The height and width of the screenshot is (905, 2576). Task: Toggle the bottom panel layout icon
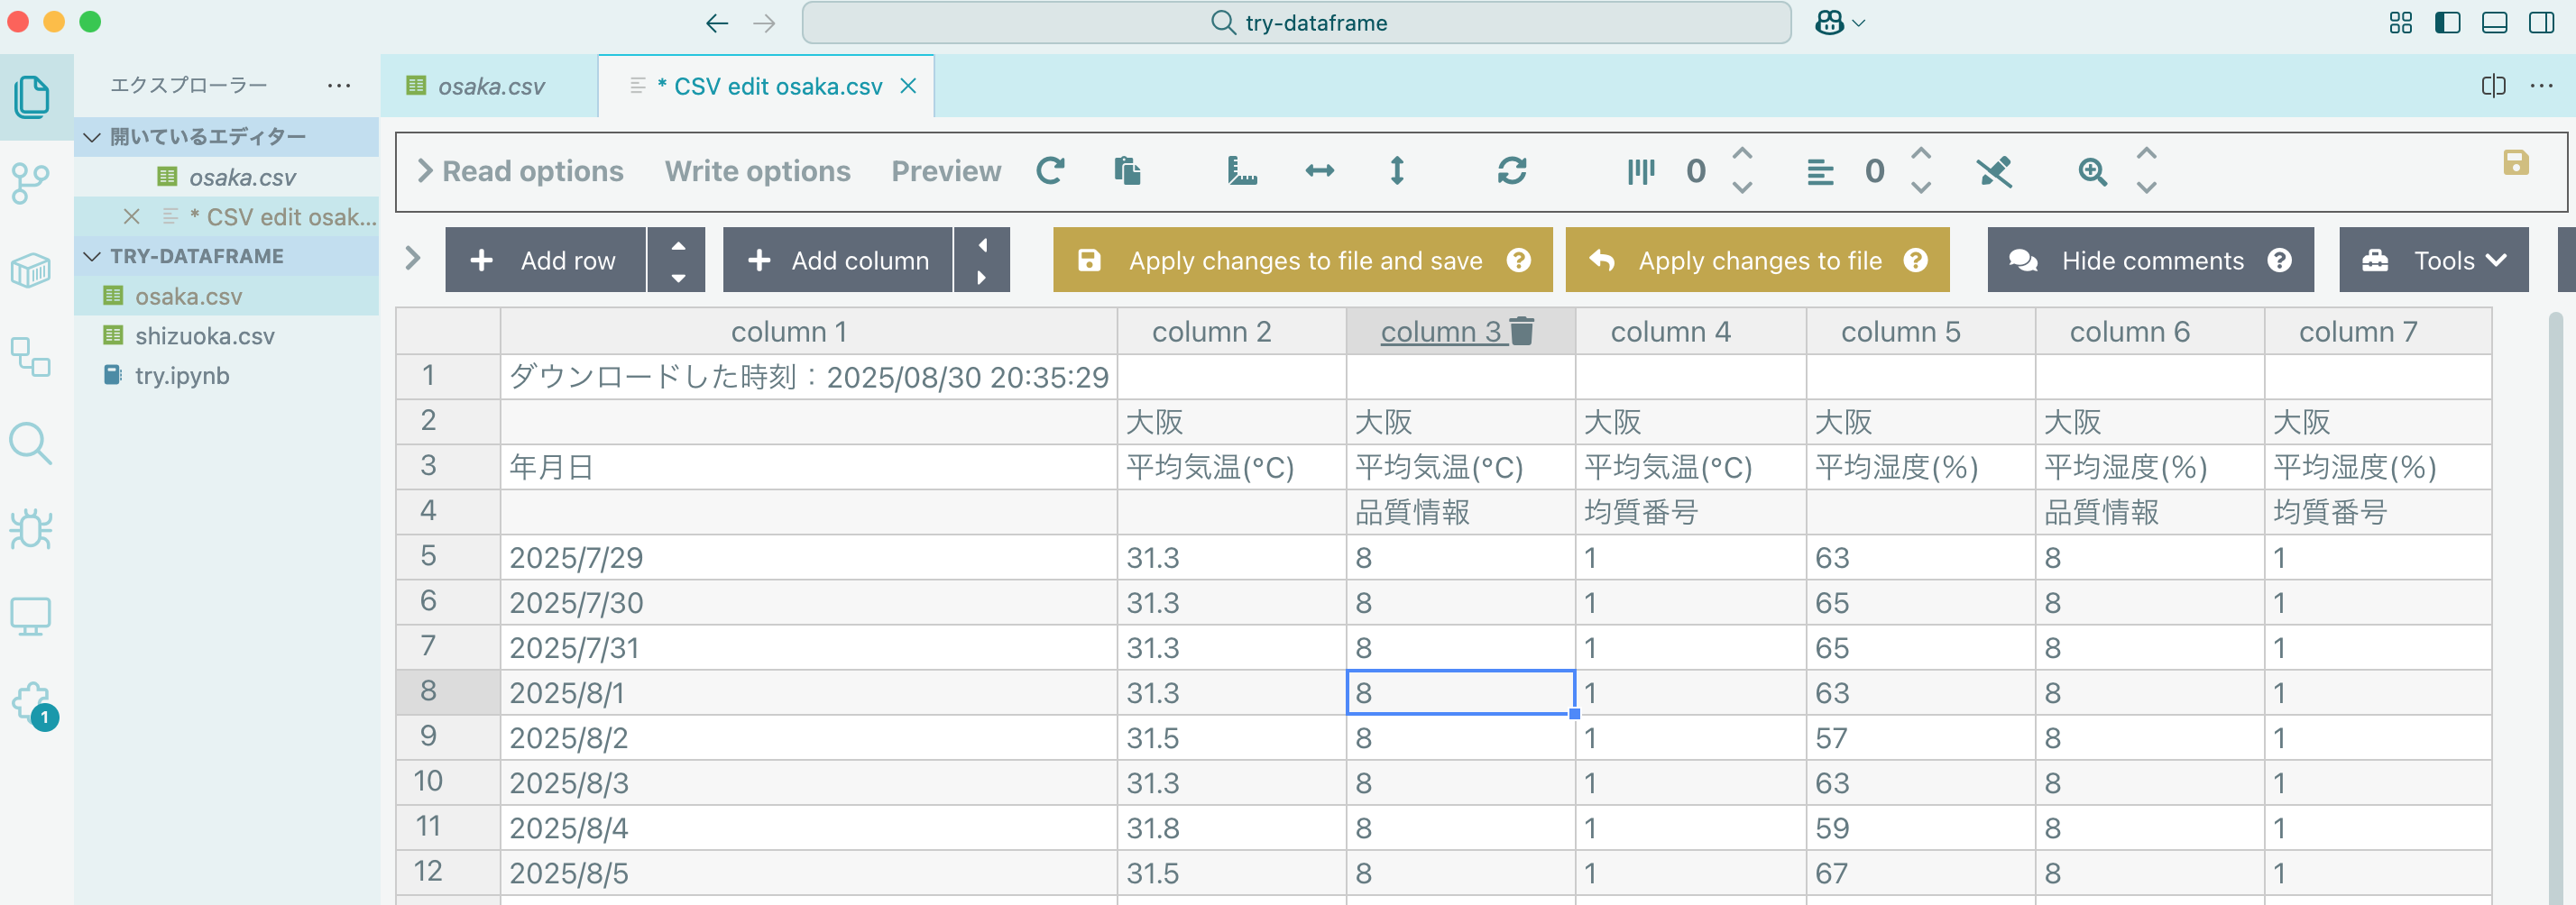point(2494,22)
